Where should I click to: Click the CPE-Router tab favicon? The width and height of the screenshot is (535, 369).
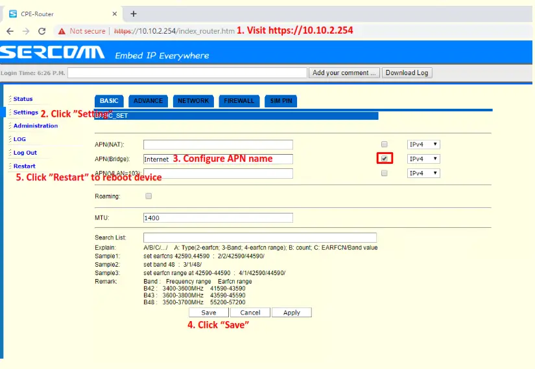[13, 14]
